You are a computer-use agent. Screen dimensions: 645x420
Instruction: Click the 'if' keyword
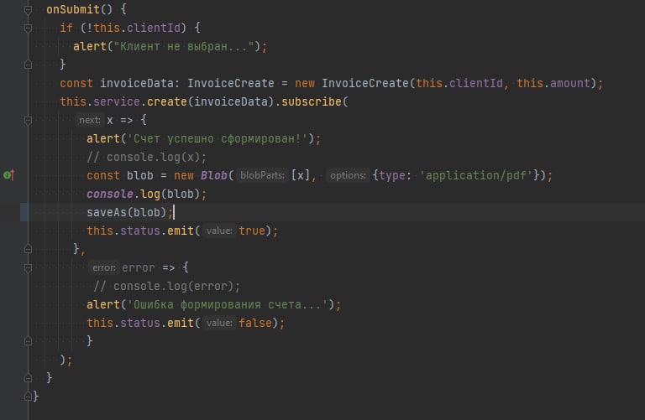(66, 28)
